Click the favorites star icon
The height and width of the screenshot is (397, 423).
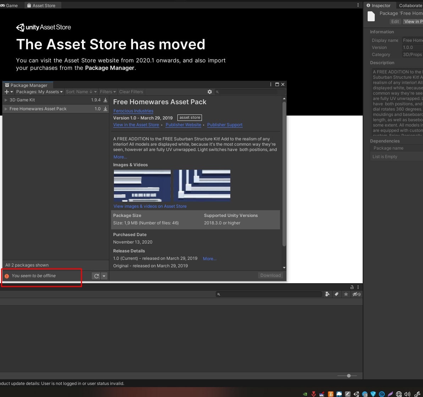tap(346, 294)
